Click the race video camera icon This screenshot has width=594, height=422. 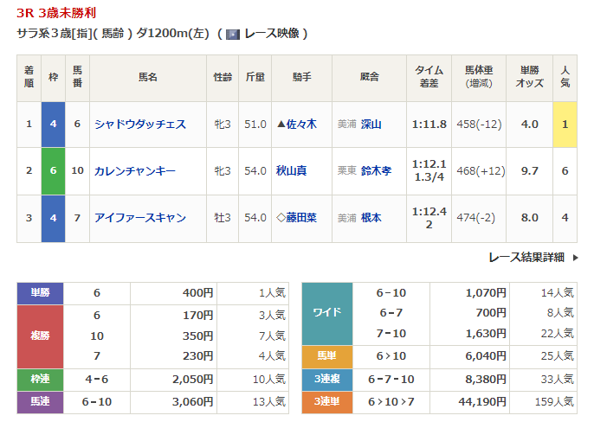point(232,34)
